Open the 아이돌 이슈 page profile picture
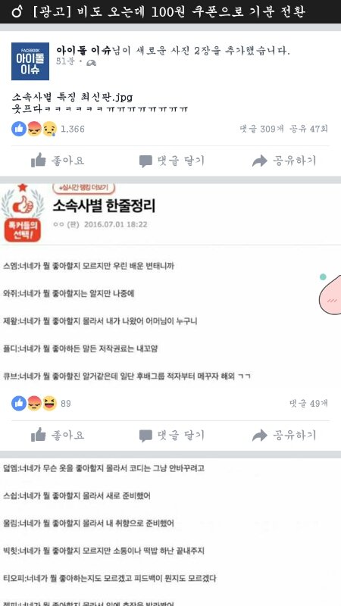This screenshot has height=606, width=341. point(30,61)
